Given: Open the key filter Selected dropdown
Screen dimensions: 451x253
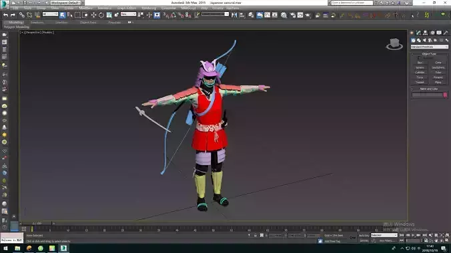Looking at the screenshot, I should [384, 235].
